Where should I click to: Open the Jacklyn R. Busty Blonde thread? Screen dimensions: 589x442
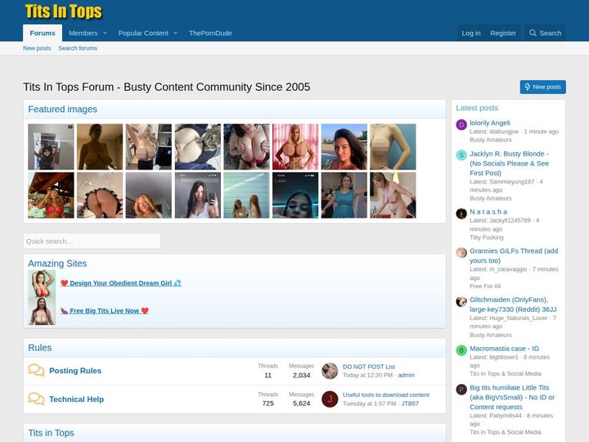(510, 163)
